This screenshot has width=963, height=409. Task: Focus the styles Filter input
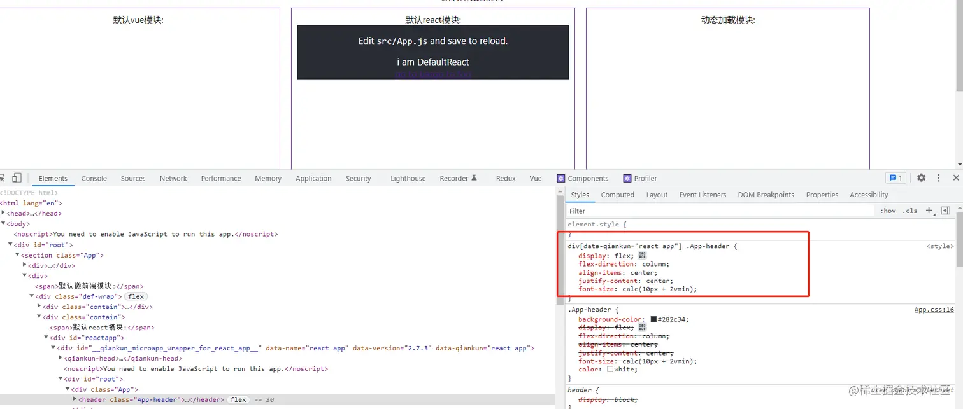pos(720,211)
